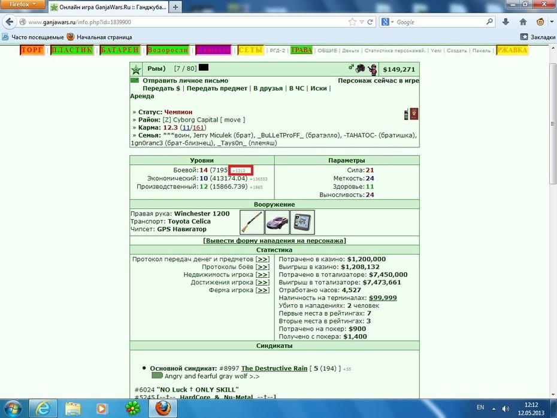Click the camera icon in profile header
557x418 pixels.
(x=360, y=68)
